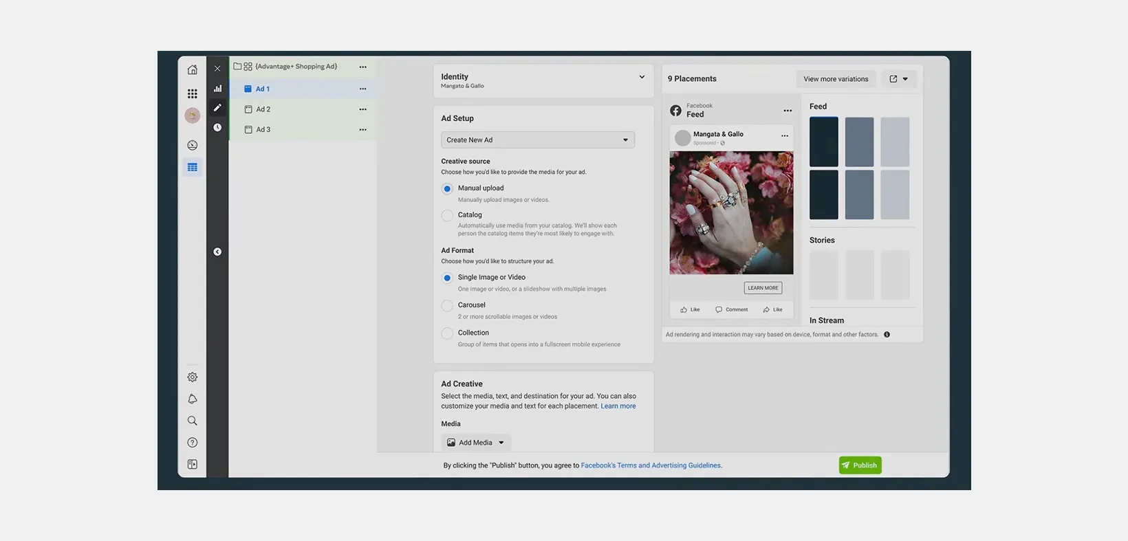Click the Mangata & Gallo page name
Viewport: 1128px width, 541px height.
coord(718,134)
